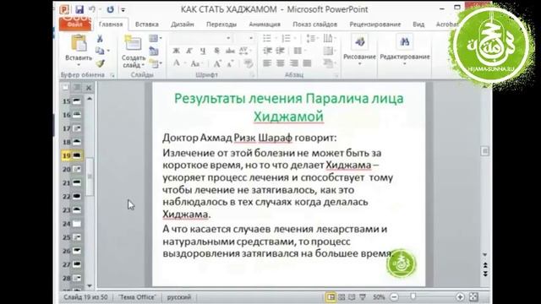
Task: Click the Decrease font size icon
Action: point(231,63)
